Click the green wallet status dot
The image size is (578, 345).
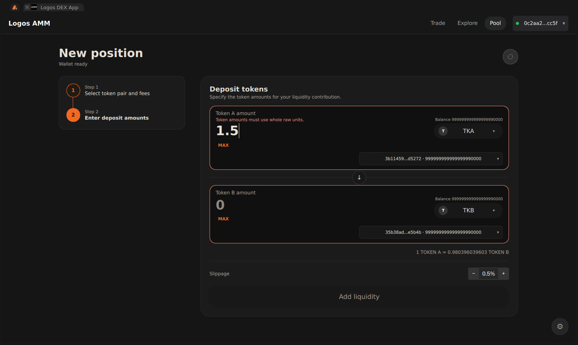(x=518, y=23)
